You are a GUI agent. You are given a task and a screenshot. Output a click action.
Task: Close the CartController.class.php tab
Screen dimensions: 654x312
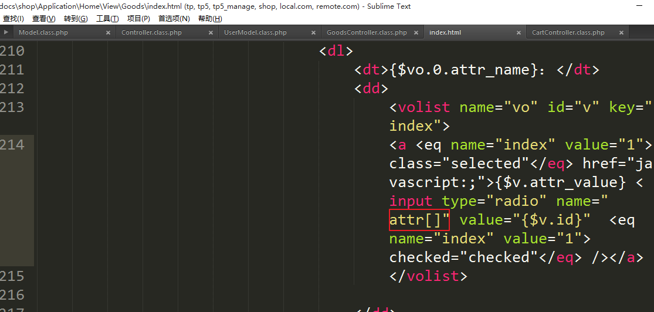(621, 33)
